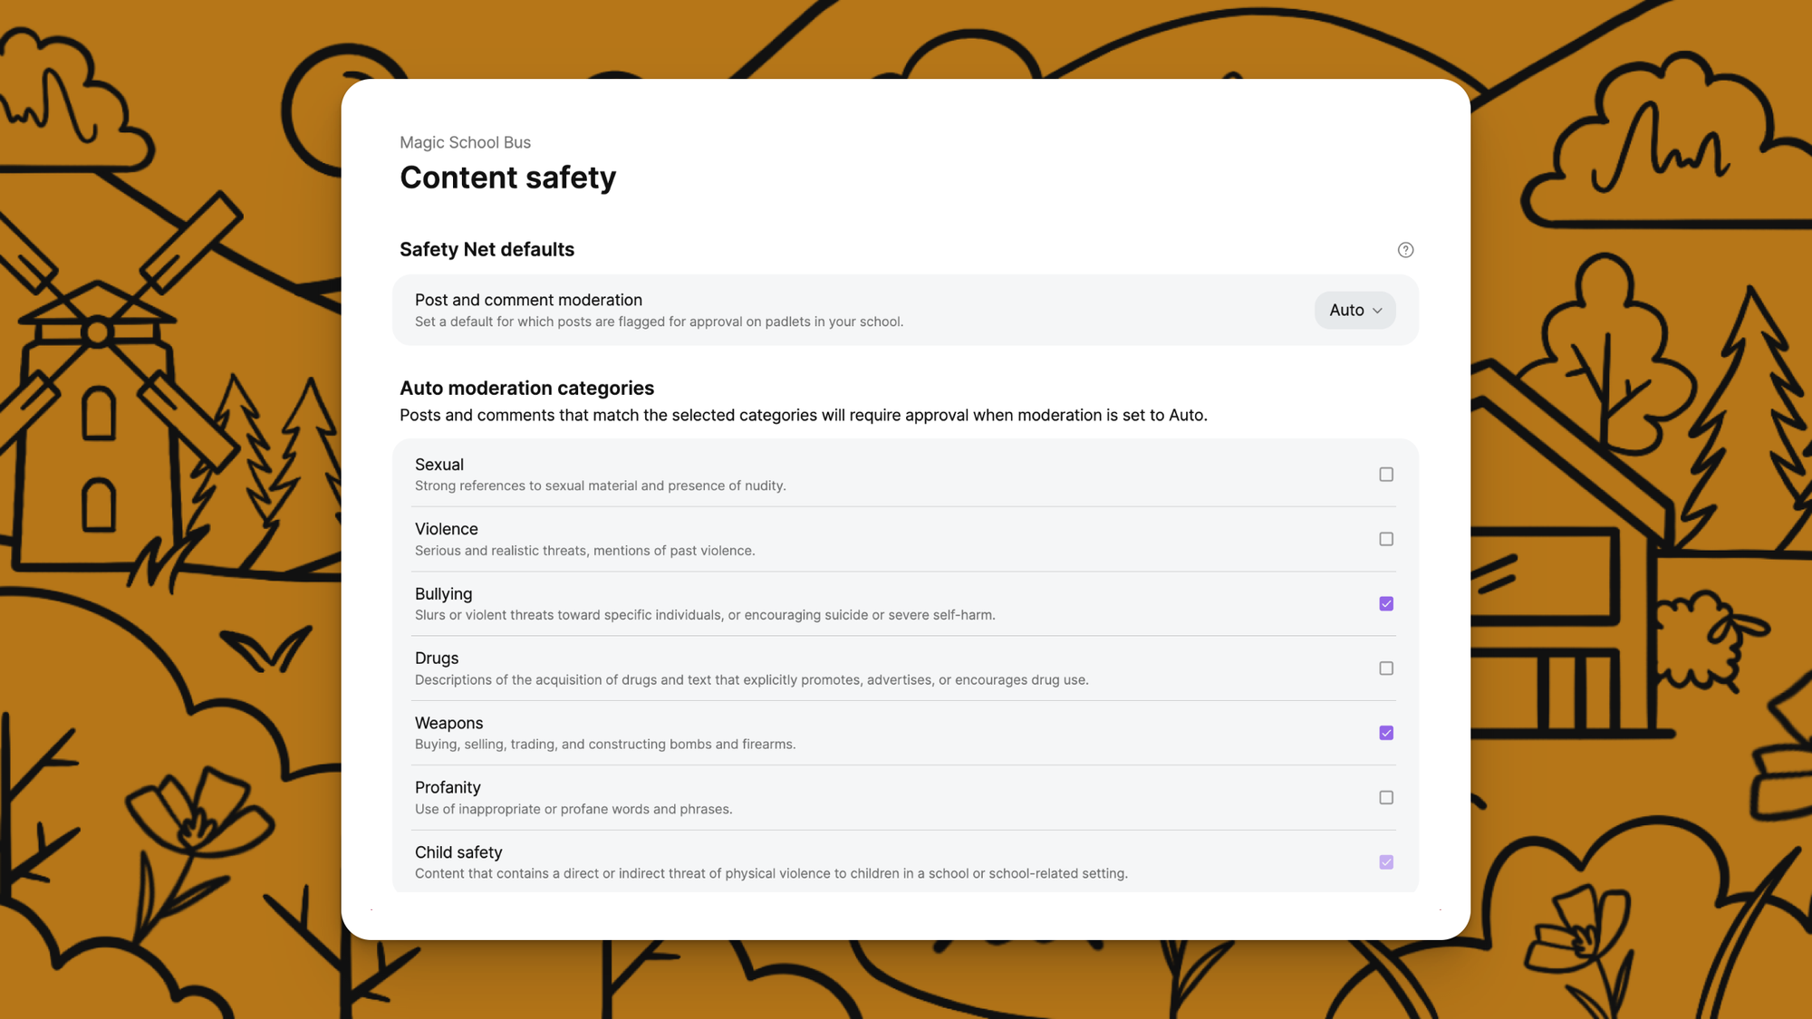1812x1019 pixels.
Task: Check the Profanity category box
Action: tap(1385, 797)
